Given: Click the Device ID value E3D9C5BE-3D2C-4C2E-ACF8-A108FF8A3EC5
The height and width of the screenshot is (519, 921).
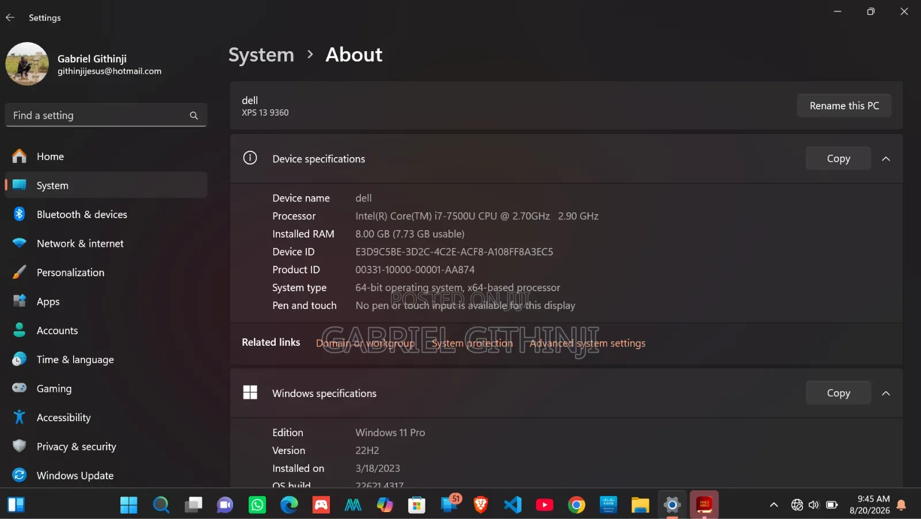Looking at the screenshot, I should pyautogui.click(x=454, y=252).
